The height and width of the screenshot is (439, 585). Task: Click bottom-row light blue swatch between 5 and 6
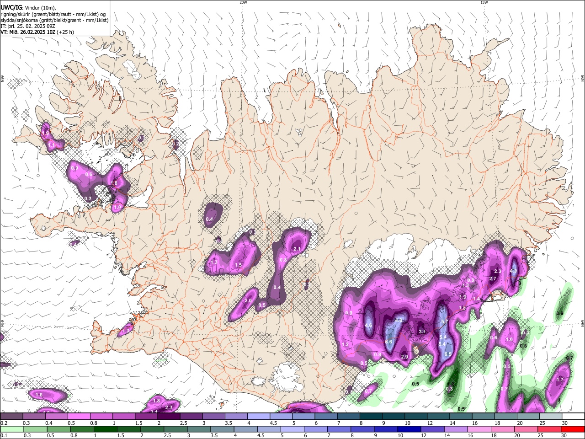pyautogui.click(x=293, y=429)
